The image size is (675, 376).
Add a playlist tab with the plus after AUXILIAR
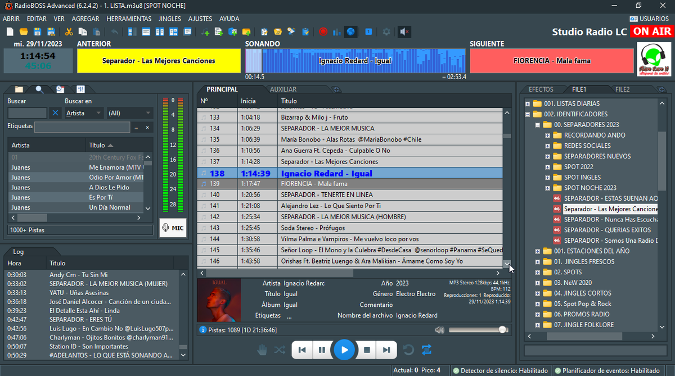(336, 89)
